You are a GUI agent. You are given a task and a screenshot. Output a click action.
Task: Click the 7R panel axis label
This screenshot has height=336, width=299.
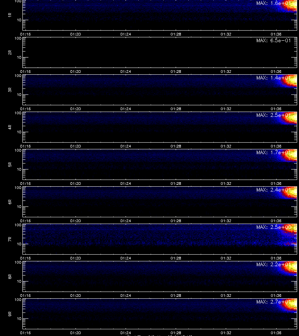tap(10, 239)
